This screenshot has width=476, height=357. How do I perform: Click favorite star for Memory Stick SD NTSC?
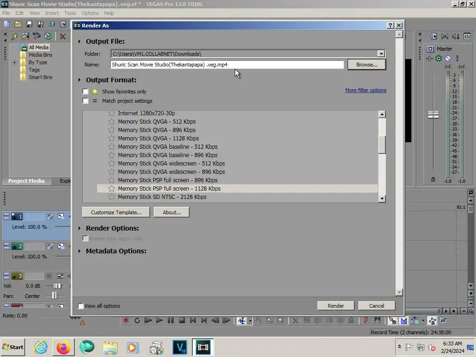coord(112,197)
